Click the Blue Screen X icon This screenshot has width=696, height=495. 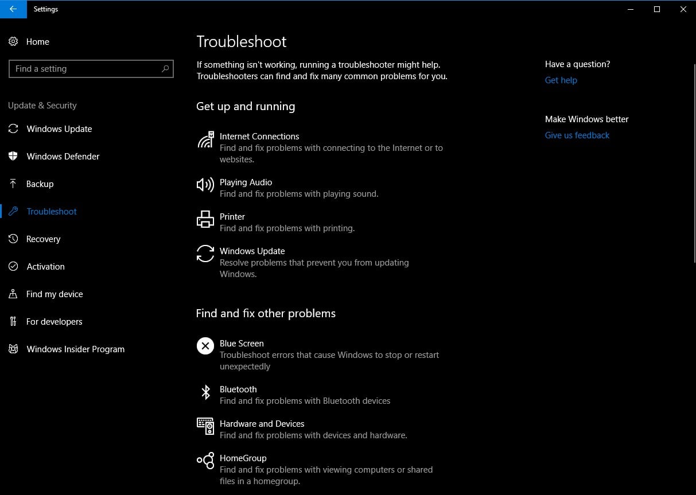point(205,346)
